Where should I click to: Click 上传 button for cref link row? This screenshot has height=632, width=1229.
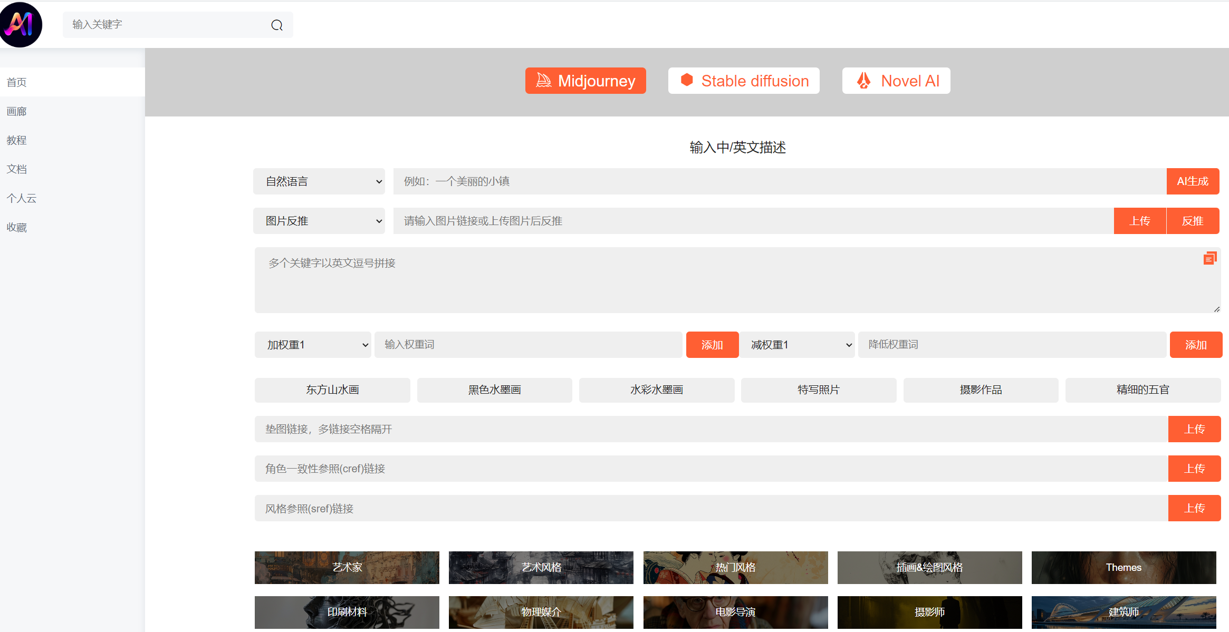pos(1195,469)
